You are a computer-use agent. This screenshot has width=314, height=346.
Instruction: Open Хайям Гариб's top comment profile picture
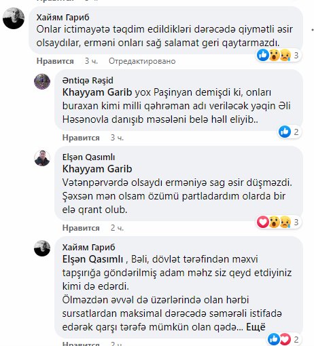(14, 18)
